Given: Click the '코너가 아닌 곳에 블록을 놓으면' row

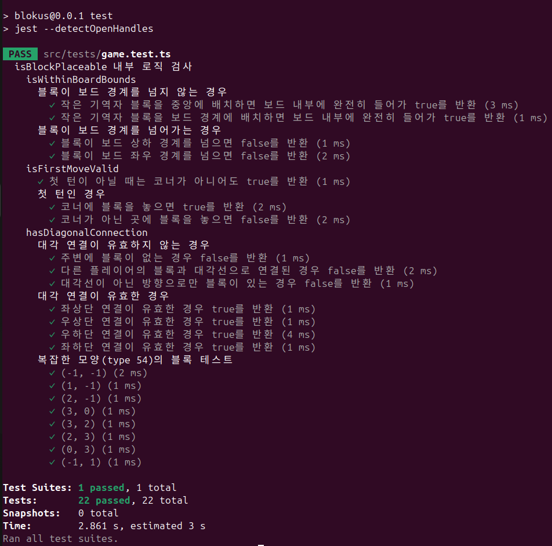Looking at the screenshot, I should [x=200, y=220].
